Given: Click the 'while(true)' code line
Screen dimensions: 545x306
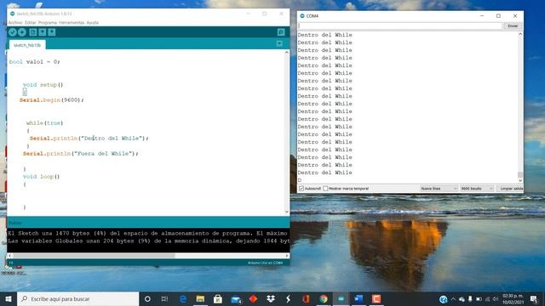Looking at the screenshot, I should click(x=44, y=122).
